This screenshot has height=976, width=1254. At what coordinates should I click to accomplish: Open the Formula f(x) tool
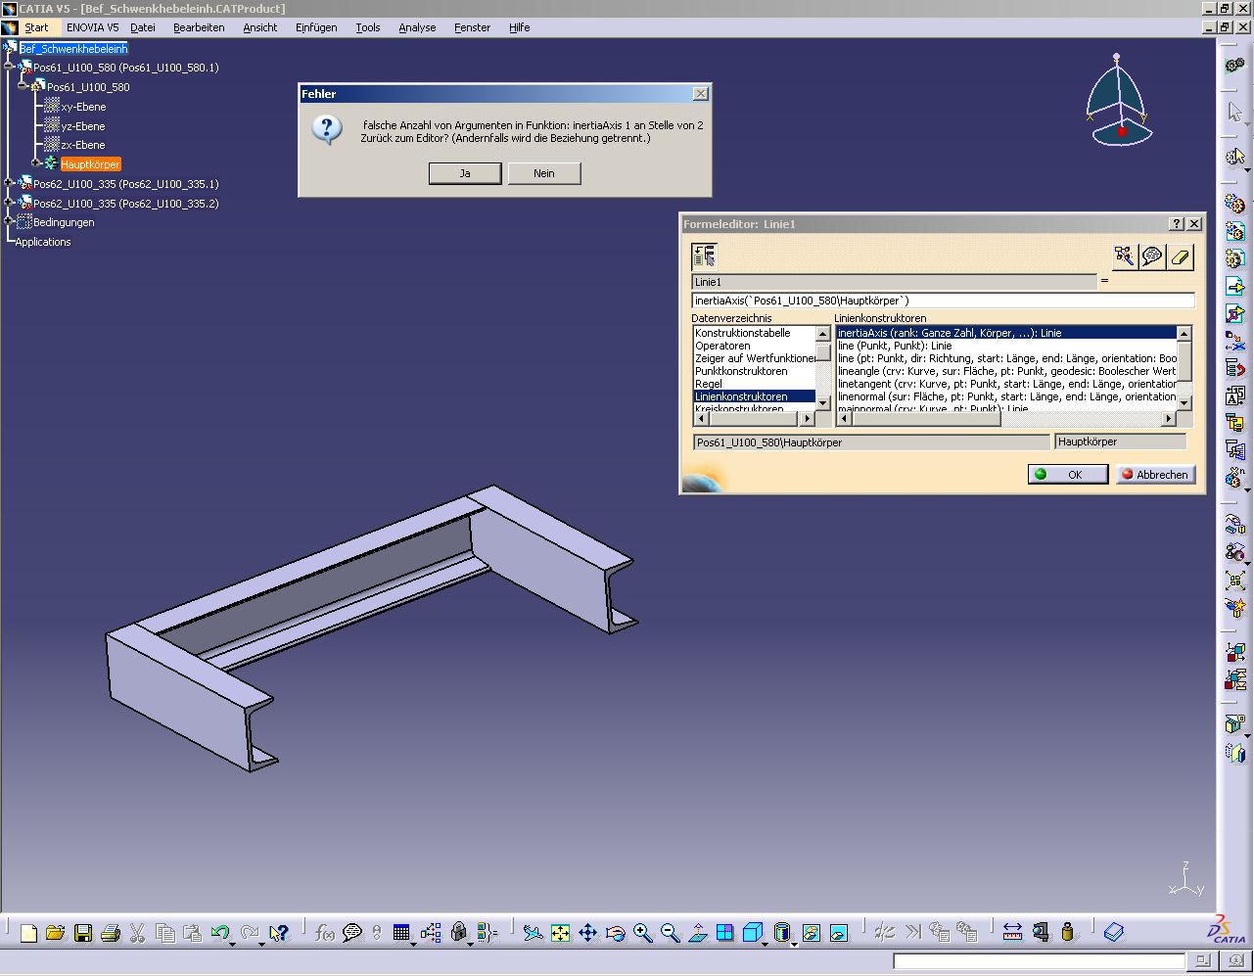coord(325,933)
